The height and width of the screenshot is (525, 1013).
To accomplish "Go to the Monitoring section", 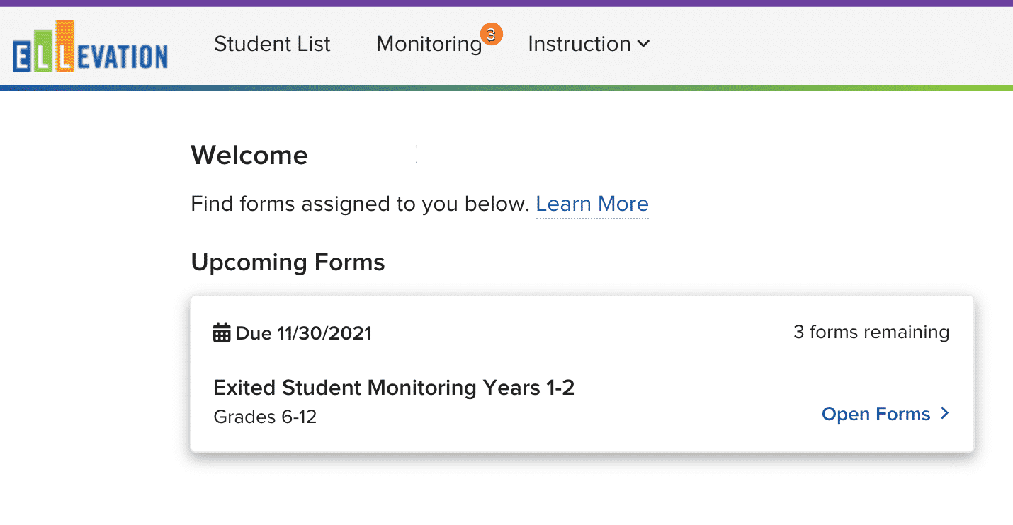I will coord(429,44).
